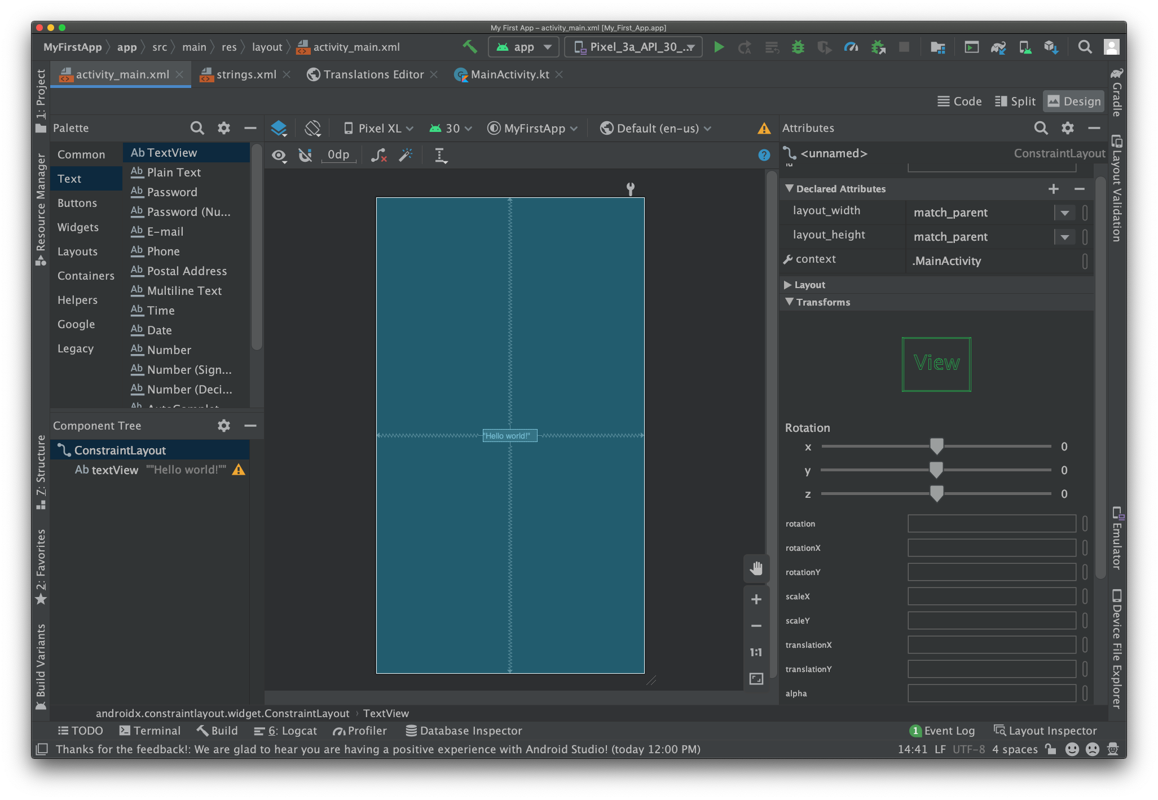The image size is (1158, 800).
Task: Click the Add attribute button (+) in Declared Attributes
Action: 1054,188
